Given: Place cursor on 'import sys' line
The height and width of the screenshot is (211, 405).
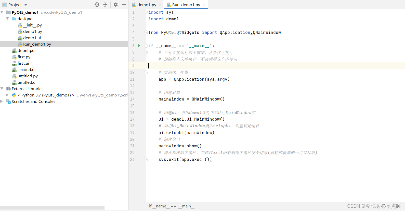Looking at the screenshot, I should [x=161, y=12].
